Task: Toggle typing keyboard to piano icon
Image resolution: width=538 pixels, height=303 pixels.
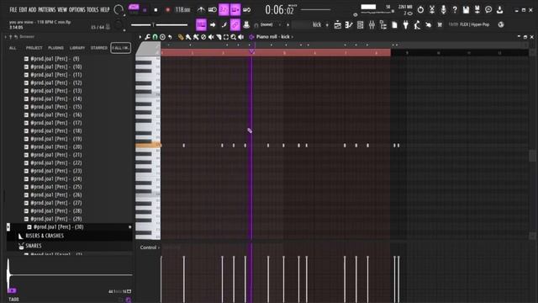Action: coord(201,24)
